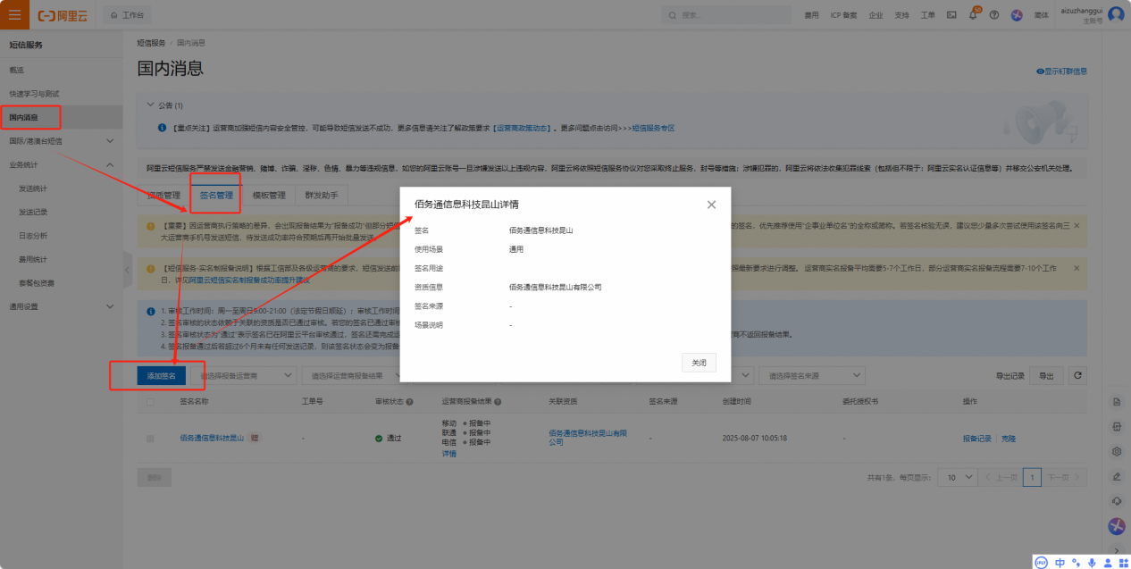Open the Cloud Shell terminal icon
The width and height of the screenshot is (1131, 569).
pos(951,15)
